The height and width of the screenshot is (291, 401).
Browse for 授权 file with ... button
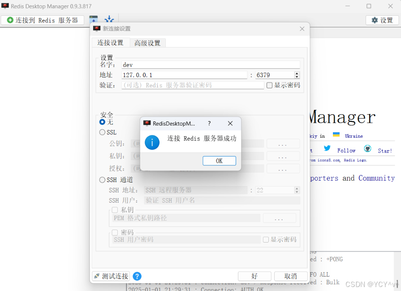click(283, 169)
